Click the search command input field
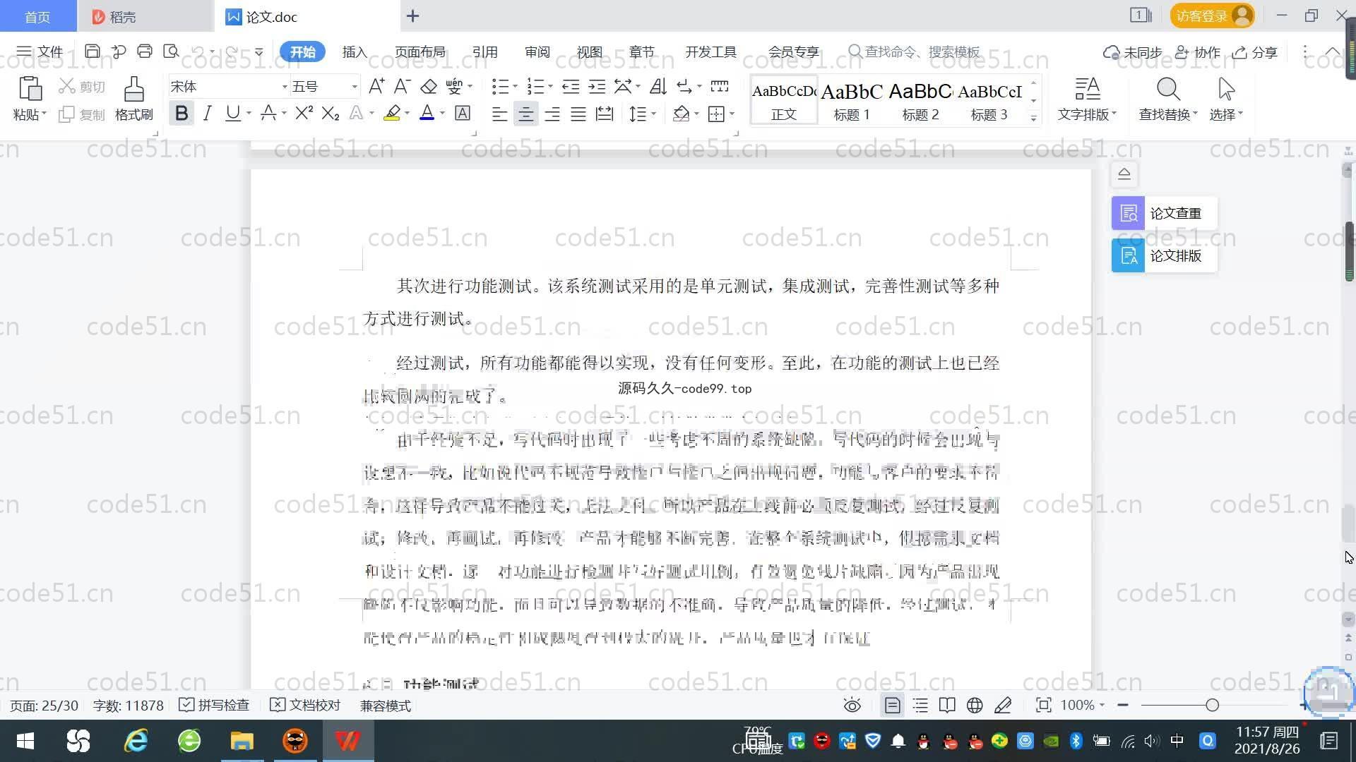 click(915, 52)
